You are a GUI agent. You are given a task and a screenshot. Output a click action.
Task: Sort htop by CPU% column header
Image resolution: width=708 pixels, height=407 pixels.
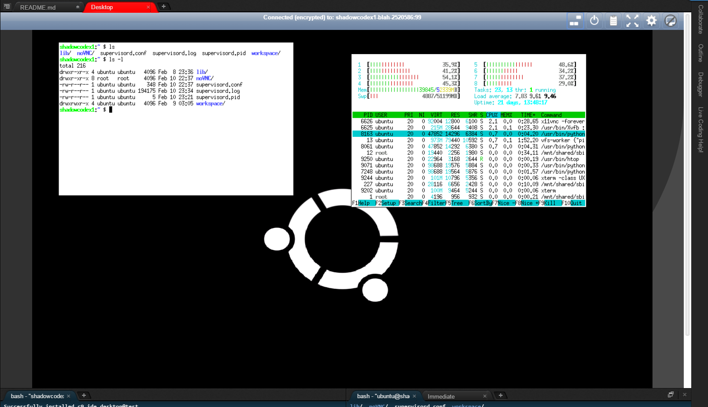(x=492, y=115)
